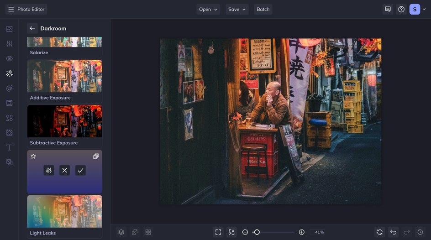Select the Text tool in left sidebar
The height and width of the screenshot is (240, 431).
coord(9,147)
